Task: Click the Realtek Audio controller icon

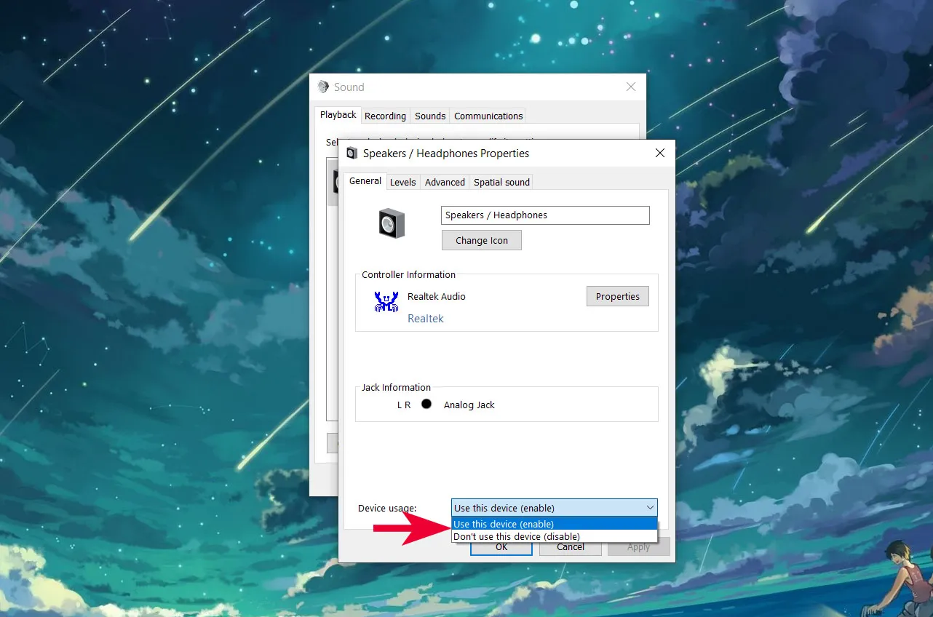Action: point(386,300)
